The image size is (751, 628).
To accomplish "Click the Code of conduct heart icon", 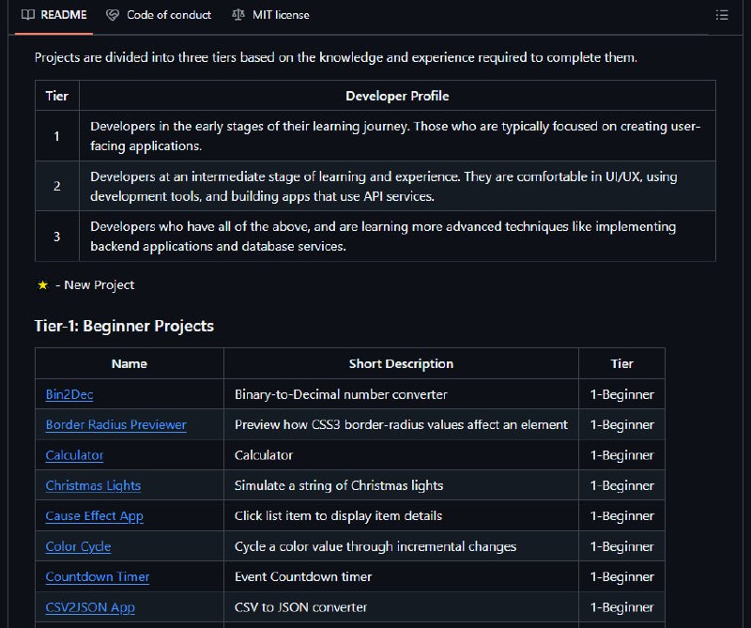I will click(x=113, y=15).
